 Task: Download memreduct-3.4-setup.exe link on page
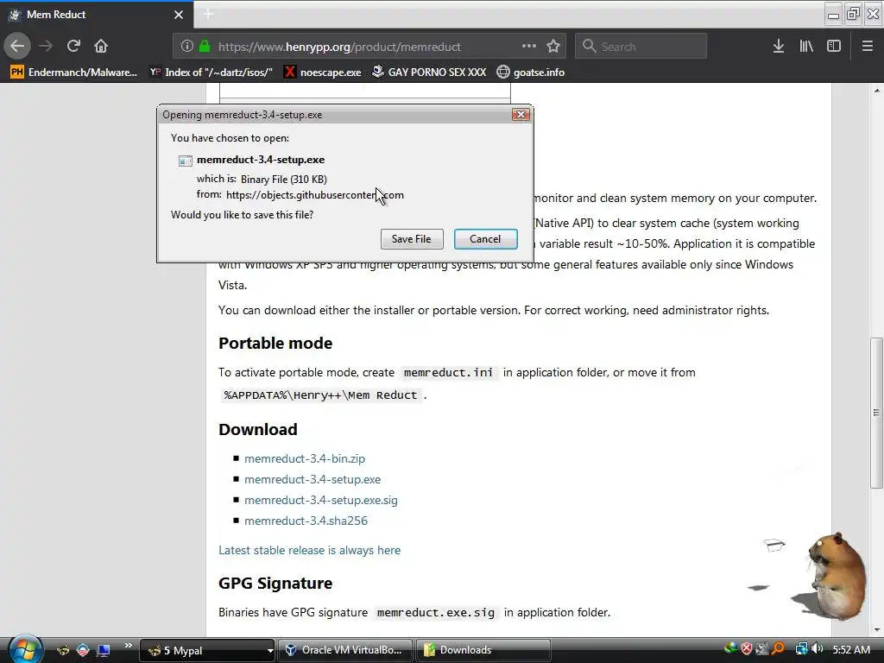coord(313,480)
